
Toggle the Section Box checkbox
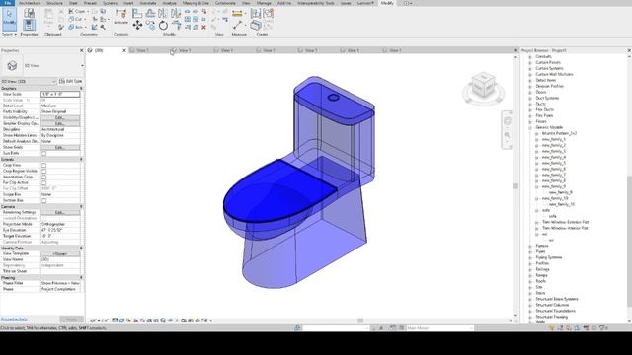pos(43,200)
